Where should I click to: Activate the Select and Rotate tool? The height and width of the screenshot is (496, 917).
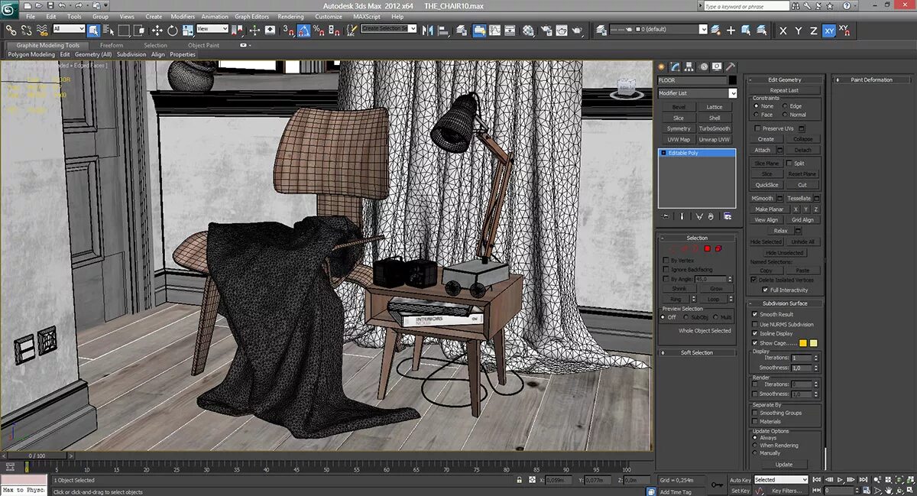tap(173, 31)
